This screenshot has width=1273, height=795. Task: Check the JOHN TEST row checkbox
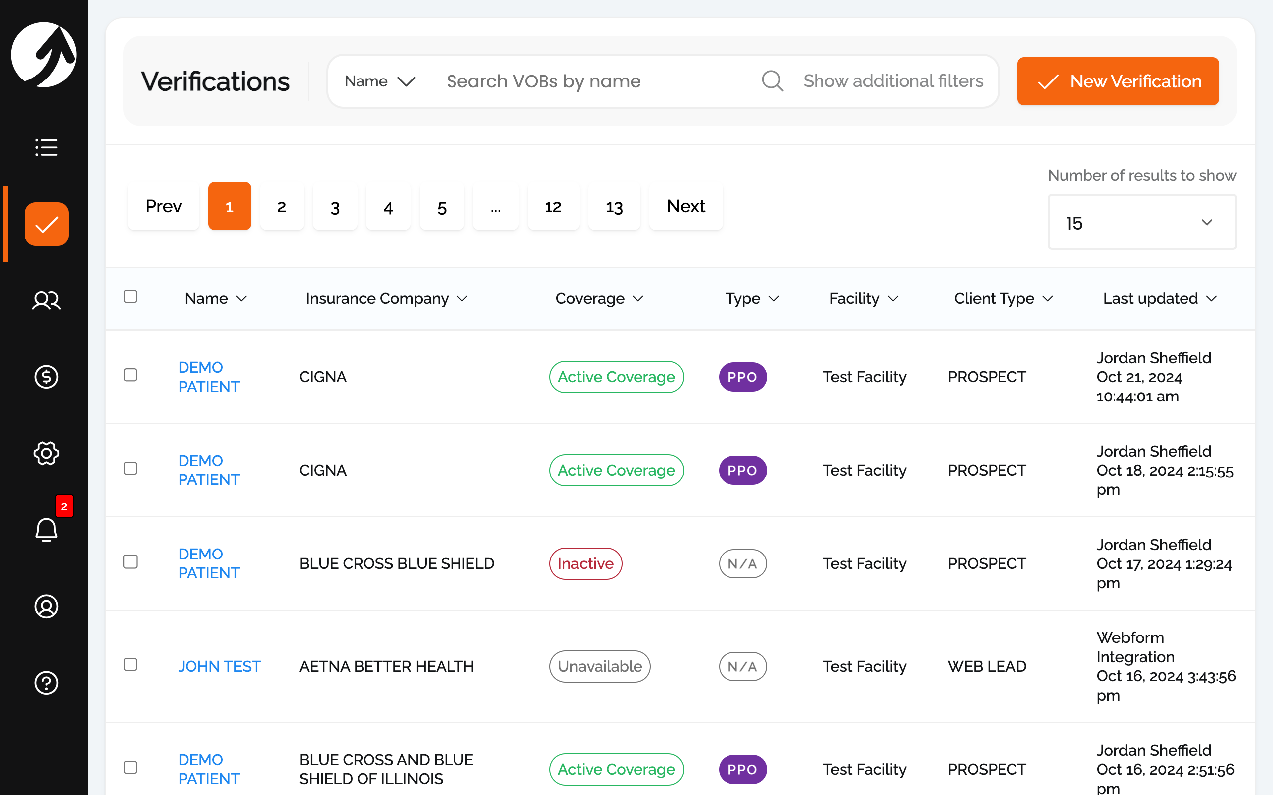[x=130, y=665]
